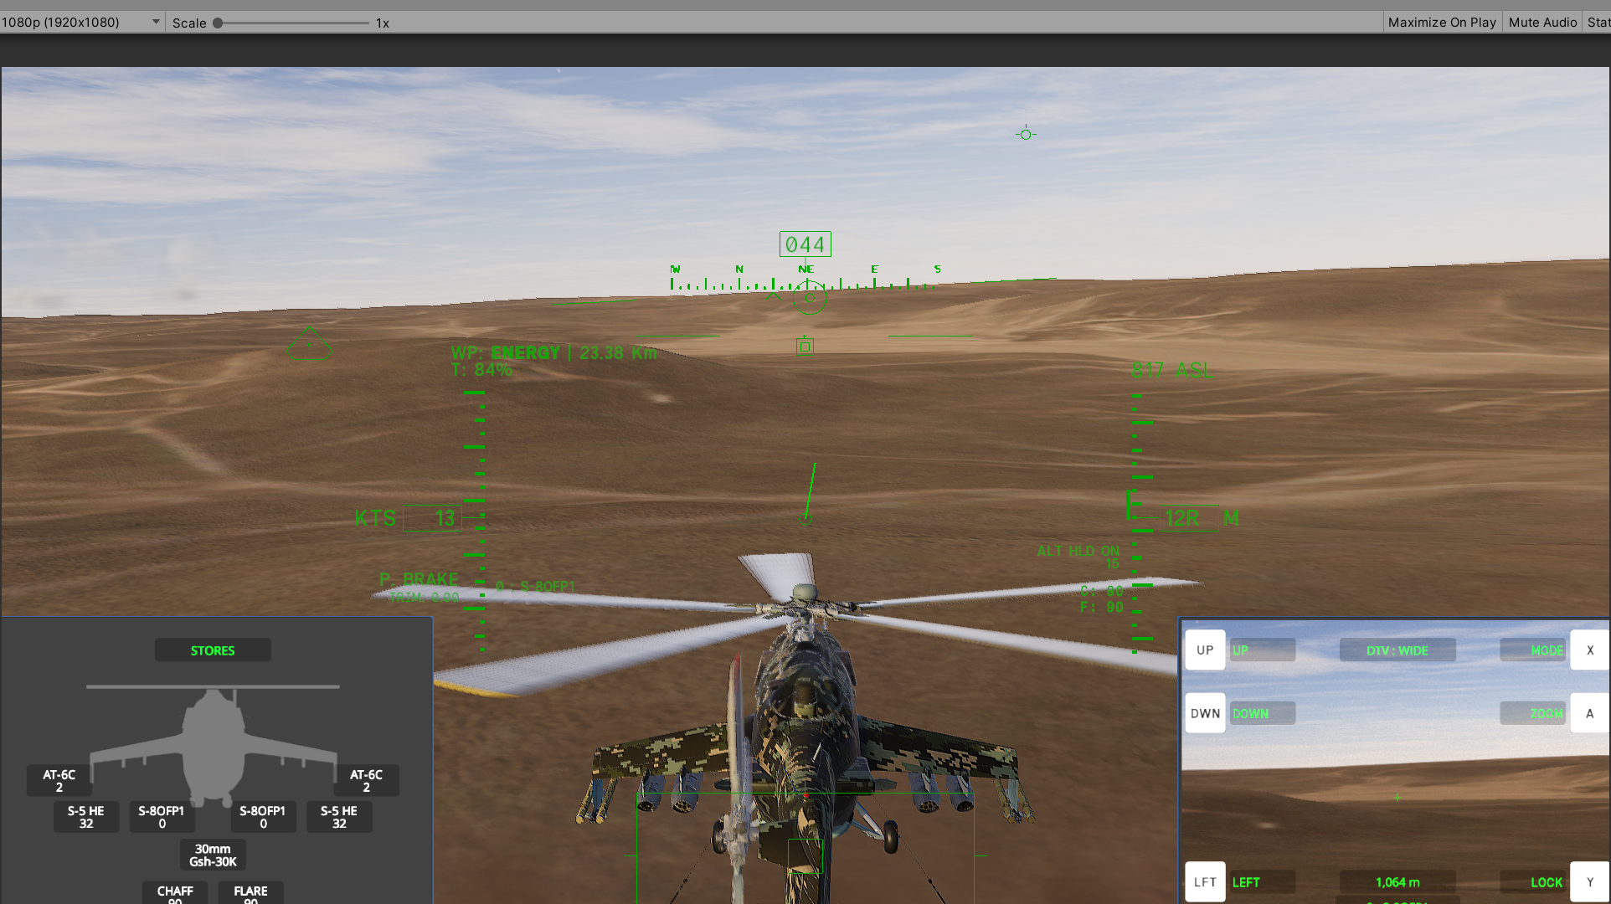Click the STORES panel header
The width and height of the screenshot is (1611, 904).
point(212,650)
